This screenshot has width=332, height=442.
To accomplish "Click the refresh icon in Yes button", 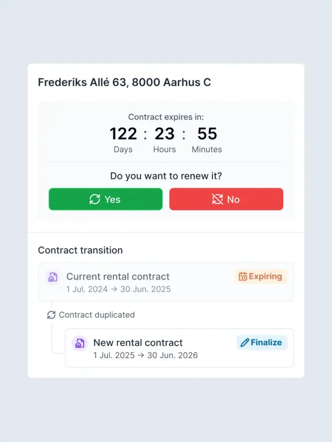I will click(x=95, y=199).
